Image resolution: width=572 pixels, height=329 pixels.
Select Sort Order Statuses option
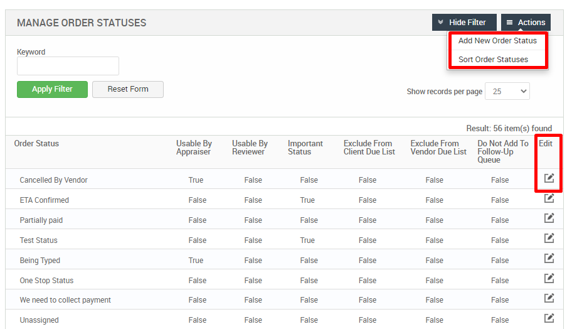493,60
